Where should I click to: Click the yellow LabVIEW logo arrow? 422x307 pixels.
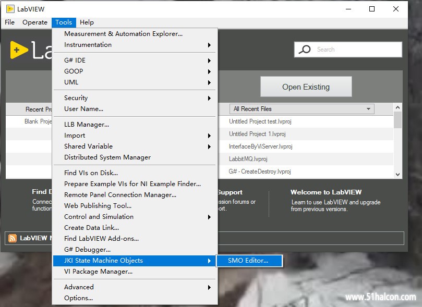19,50
